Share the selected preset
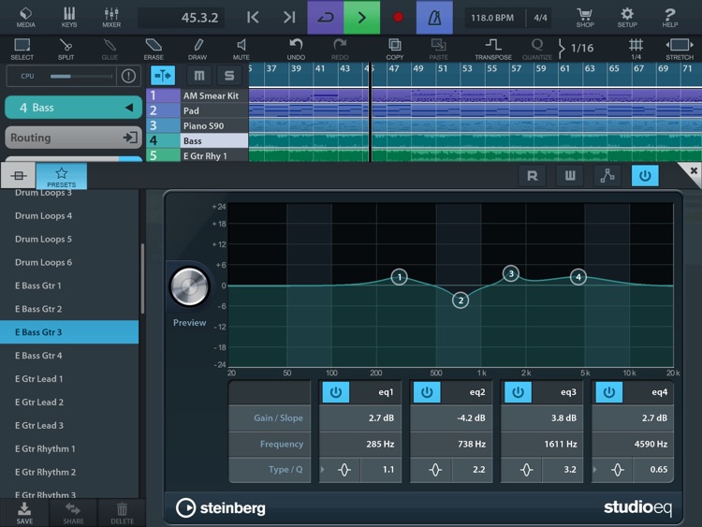Image resolution: width=702 pixels, height=527 pixels. pos(73,513)
